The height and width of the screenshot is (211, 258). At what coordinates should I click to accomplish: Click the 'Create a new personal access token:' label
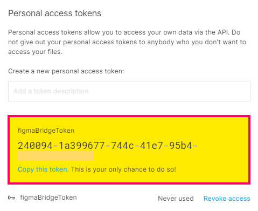[66, 71]
